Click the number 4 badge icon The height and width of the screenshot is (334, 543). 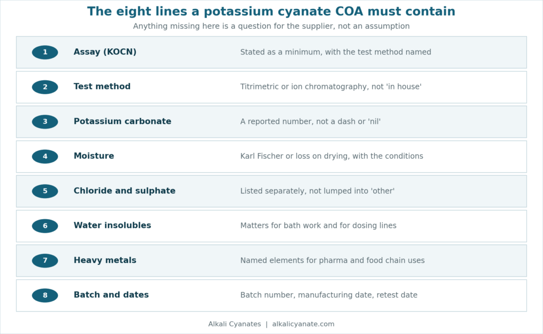coord(45,157)
